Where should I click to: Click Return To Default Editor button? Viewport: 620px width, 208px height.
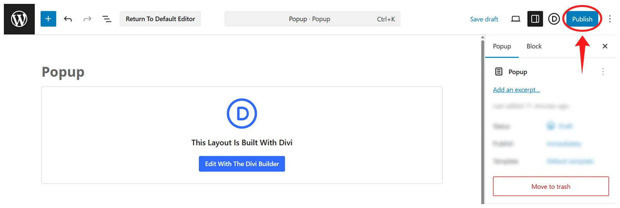tap(160, 19)
